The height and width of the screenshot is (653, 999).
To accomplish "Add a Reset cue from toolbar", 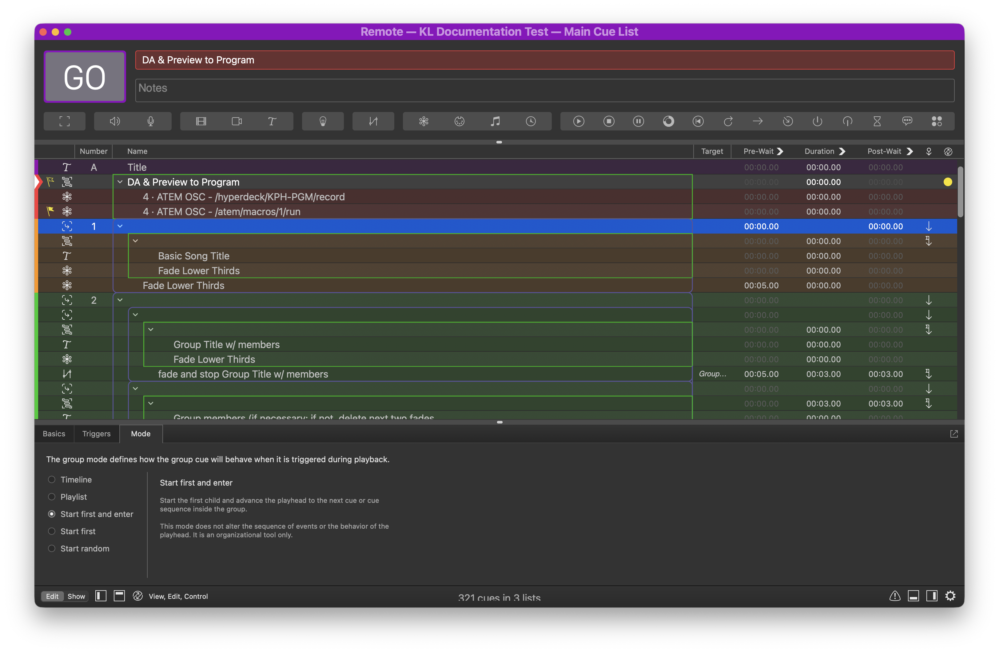I will click(x=698, y=121).
